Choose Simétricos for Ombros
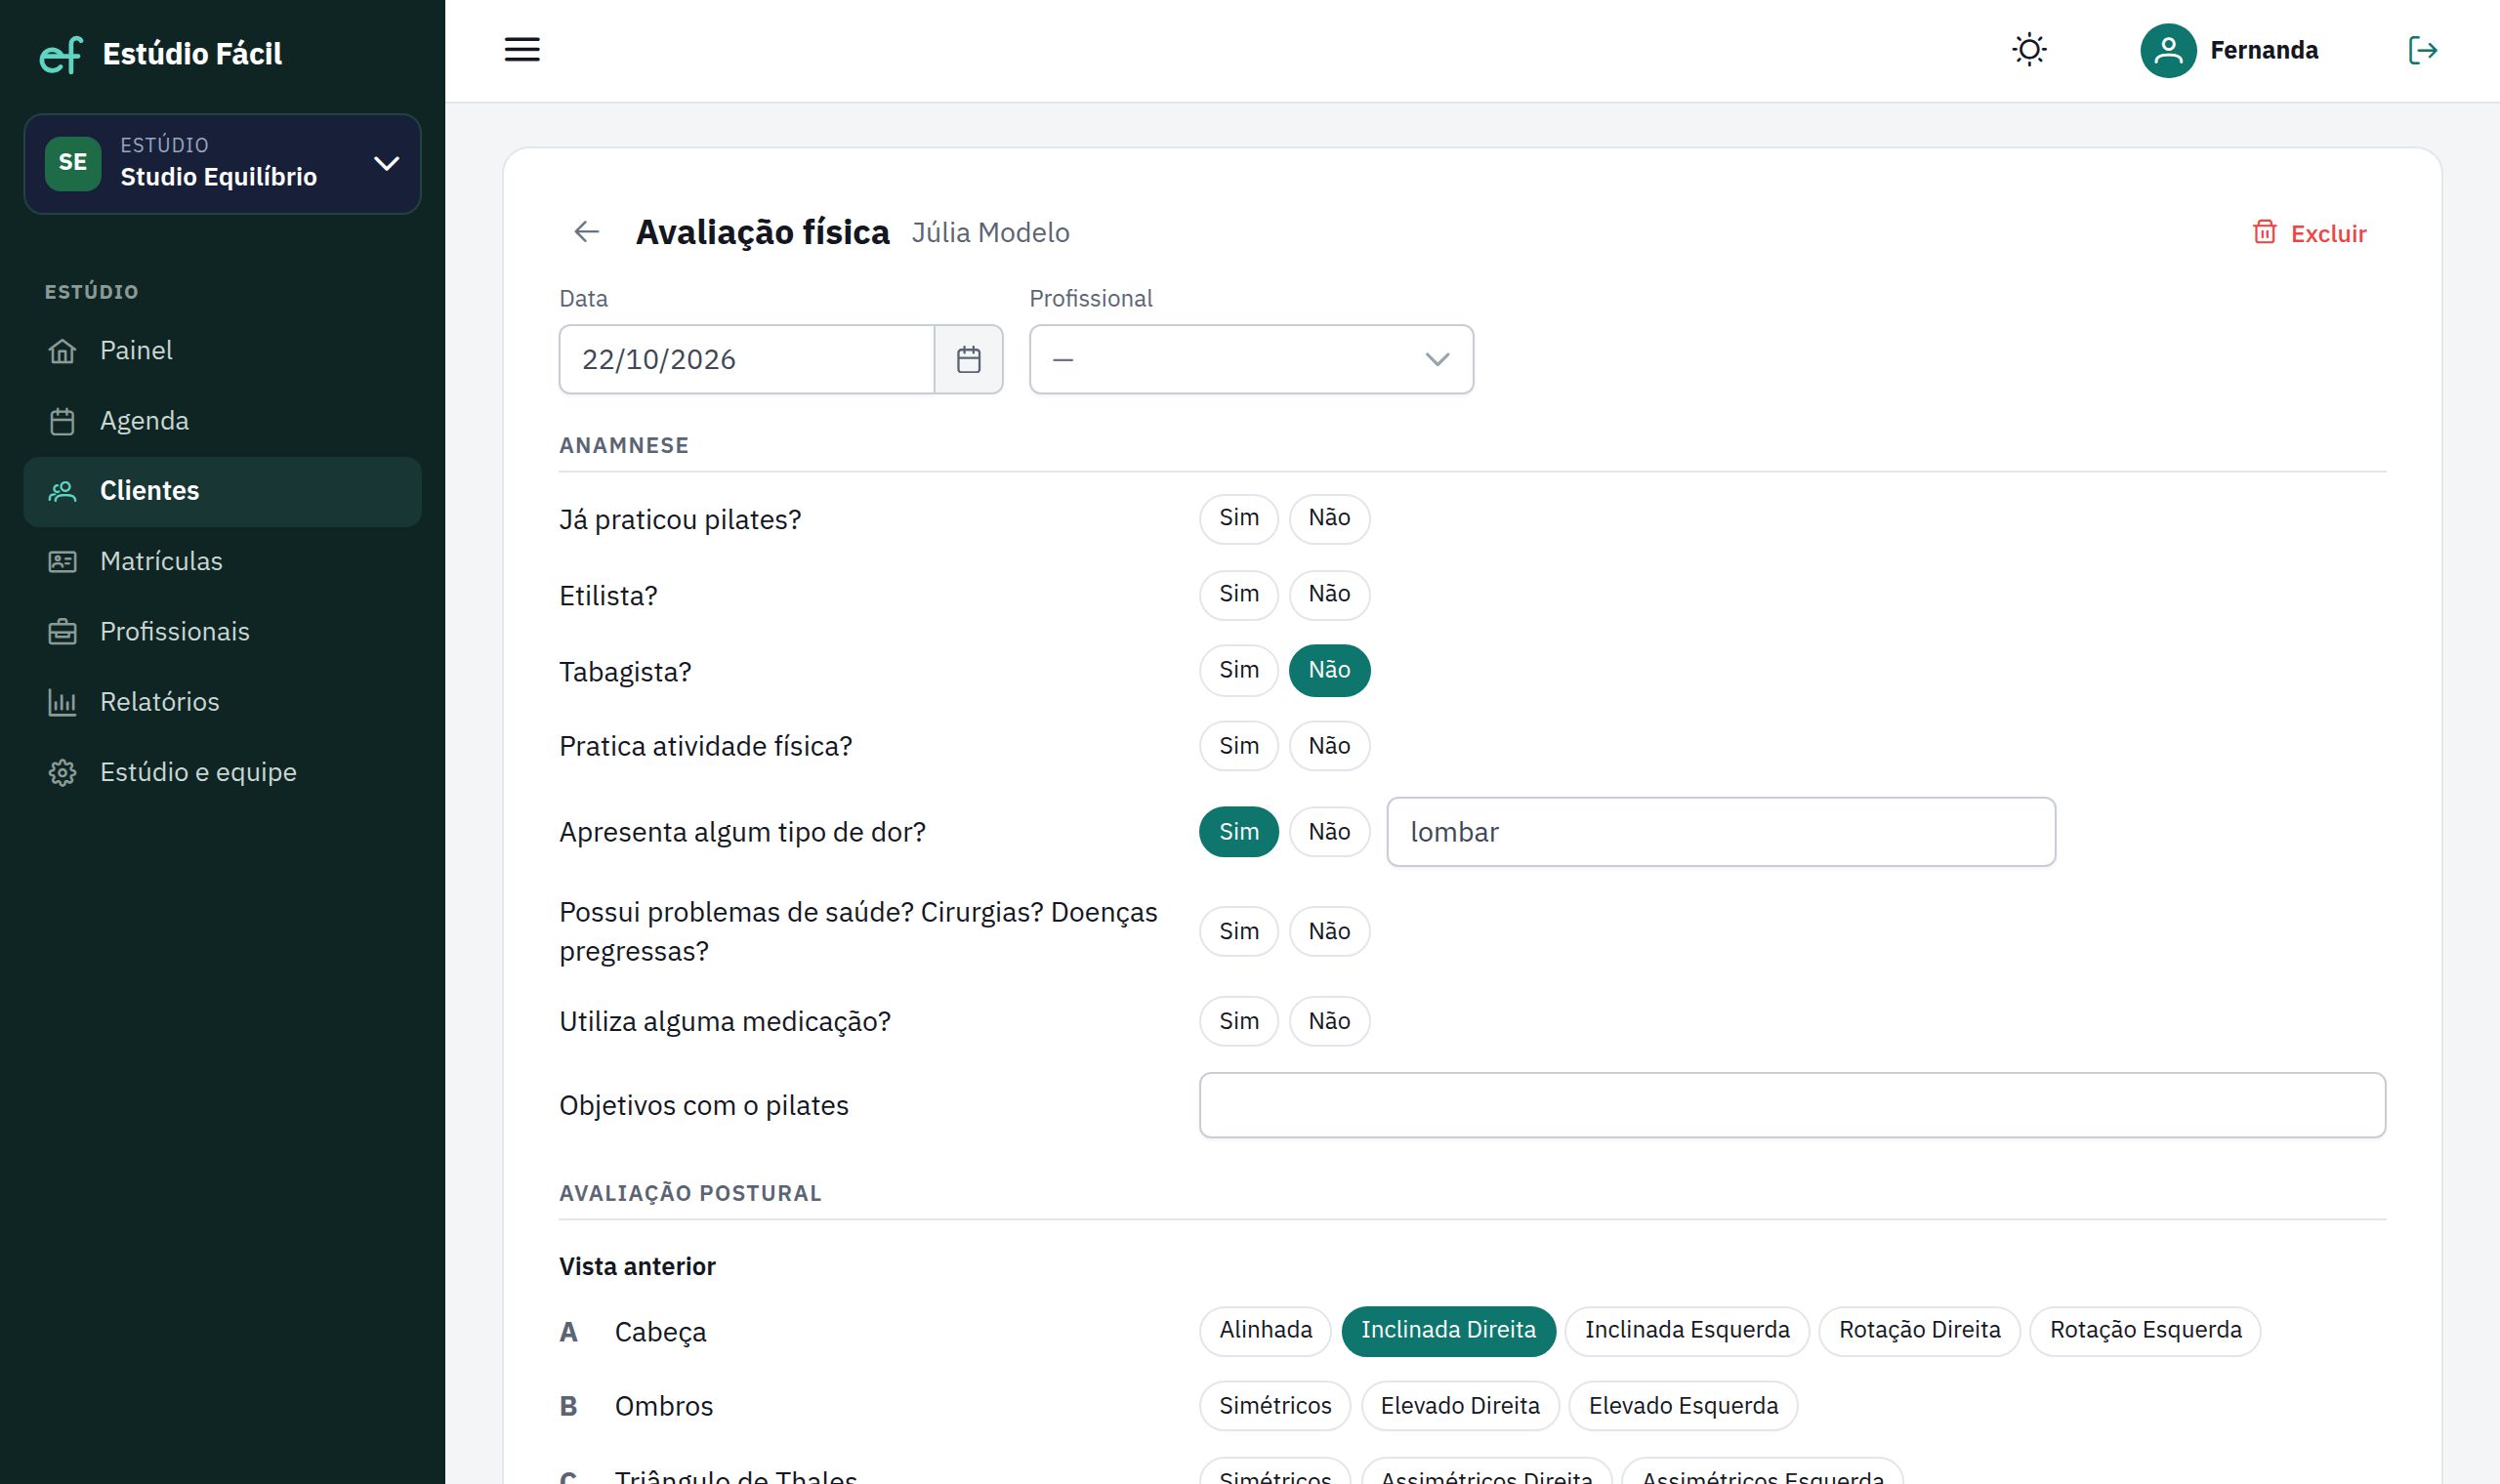Viewport: 2500px width, 1484px height. click(x=1274, y=1406)
